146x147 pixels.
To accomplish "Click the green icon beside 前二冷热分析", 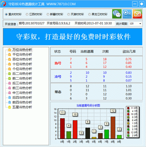I will (x=9, y=79).
